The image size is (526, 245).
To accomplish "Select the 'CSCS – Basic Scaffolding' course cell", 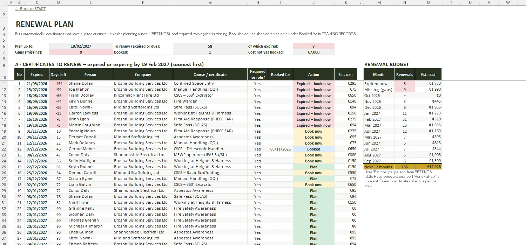I will click(210, 173).
